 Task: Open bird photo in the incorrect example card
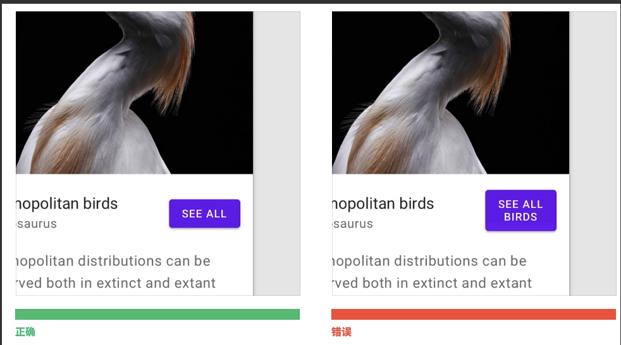pyautogui.click(x=450, y=93)
